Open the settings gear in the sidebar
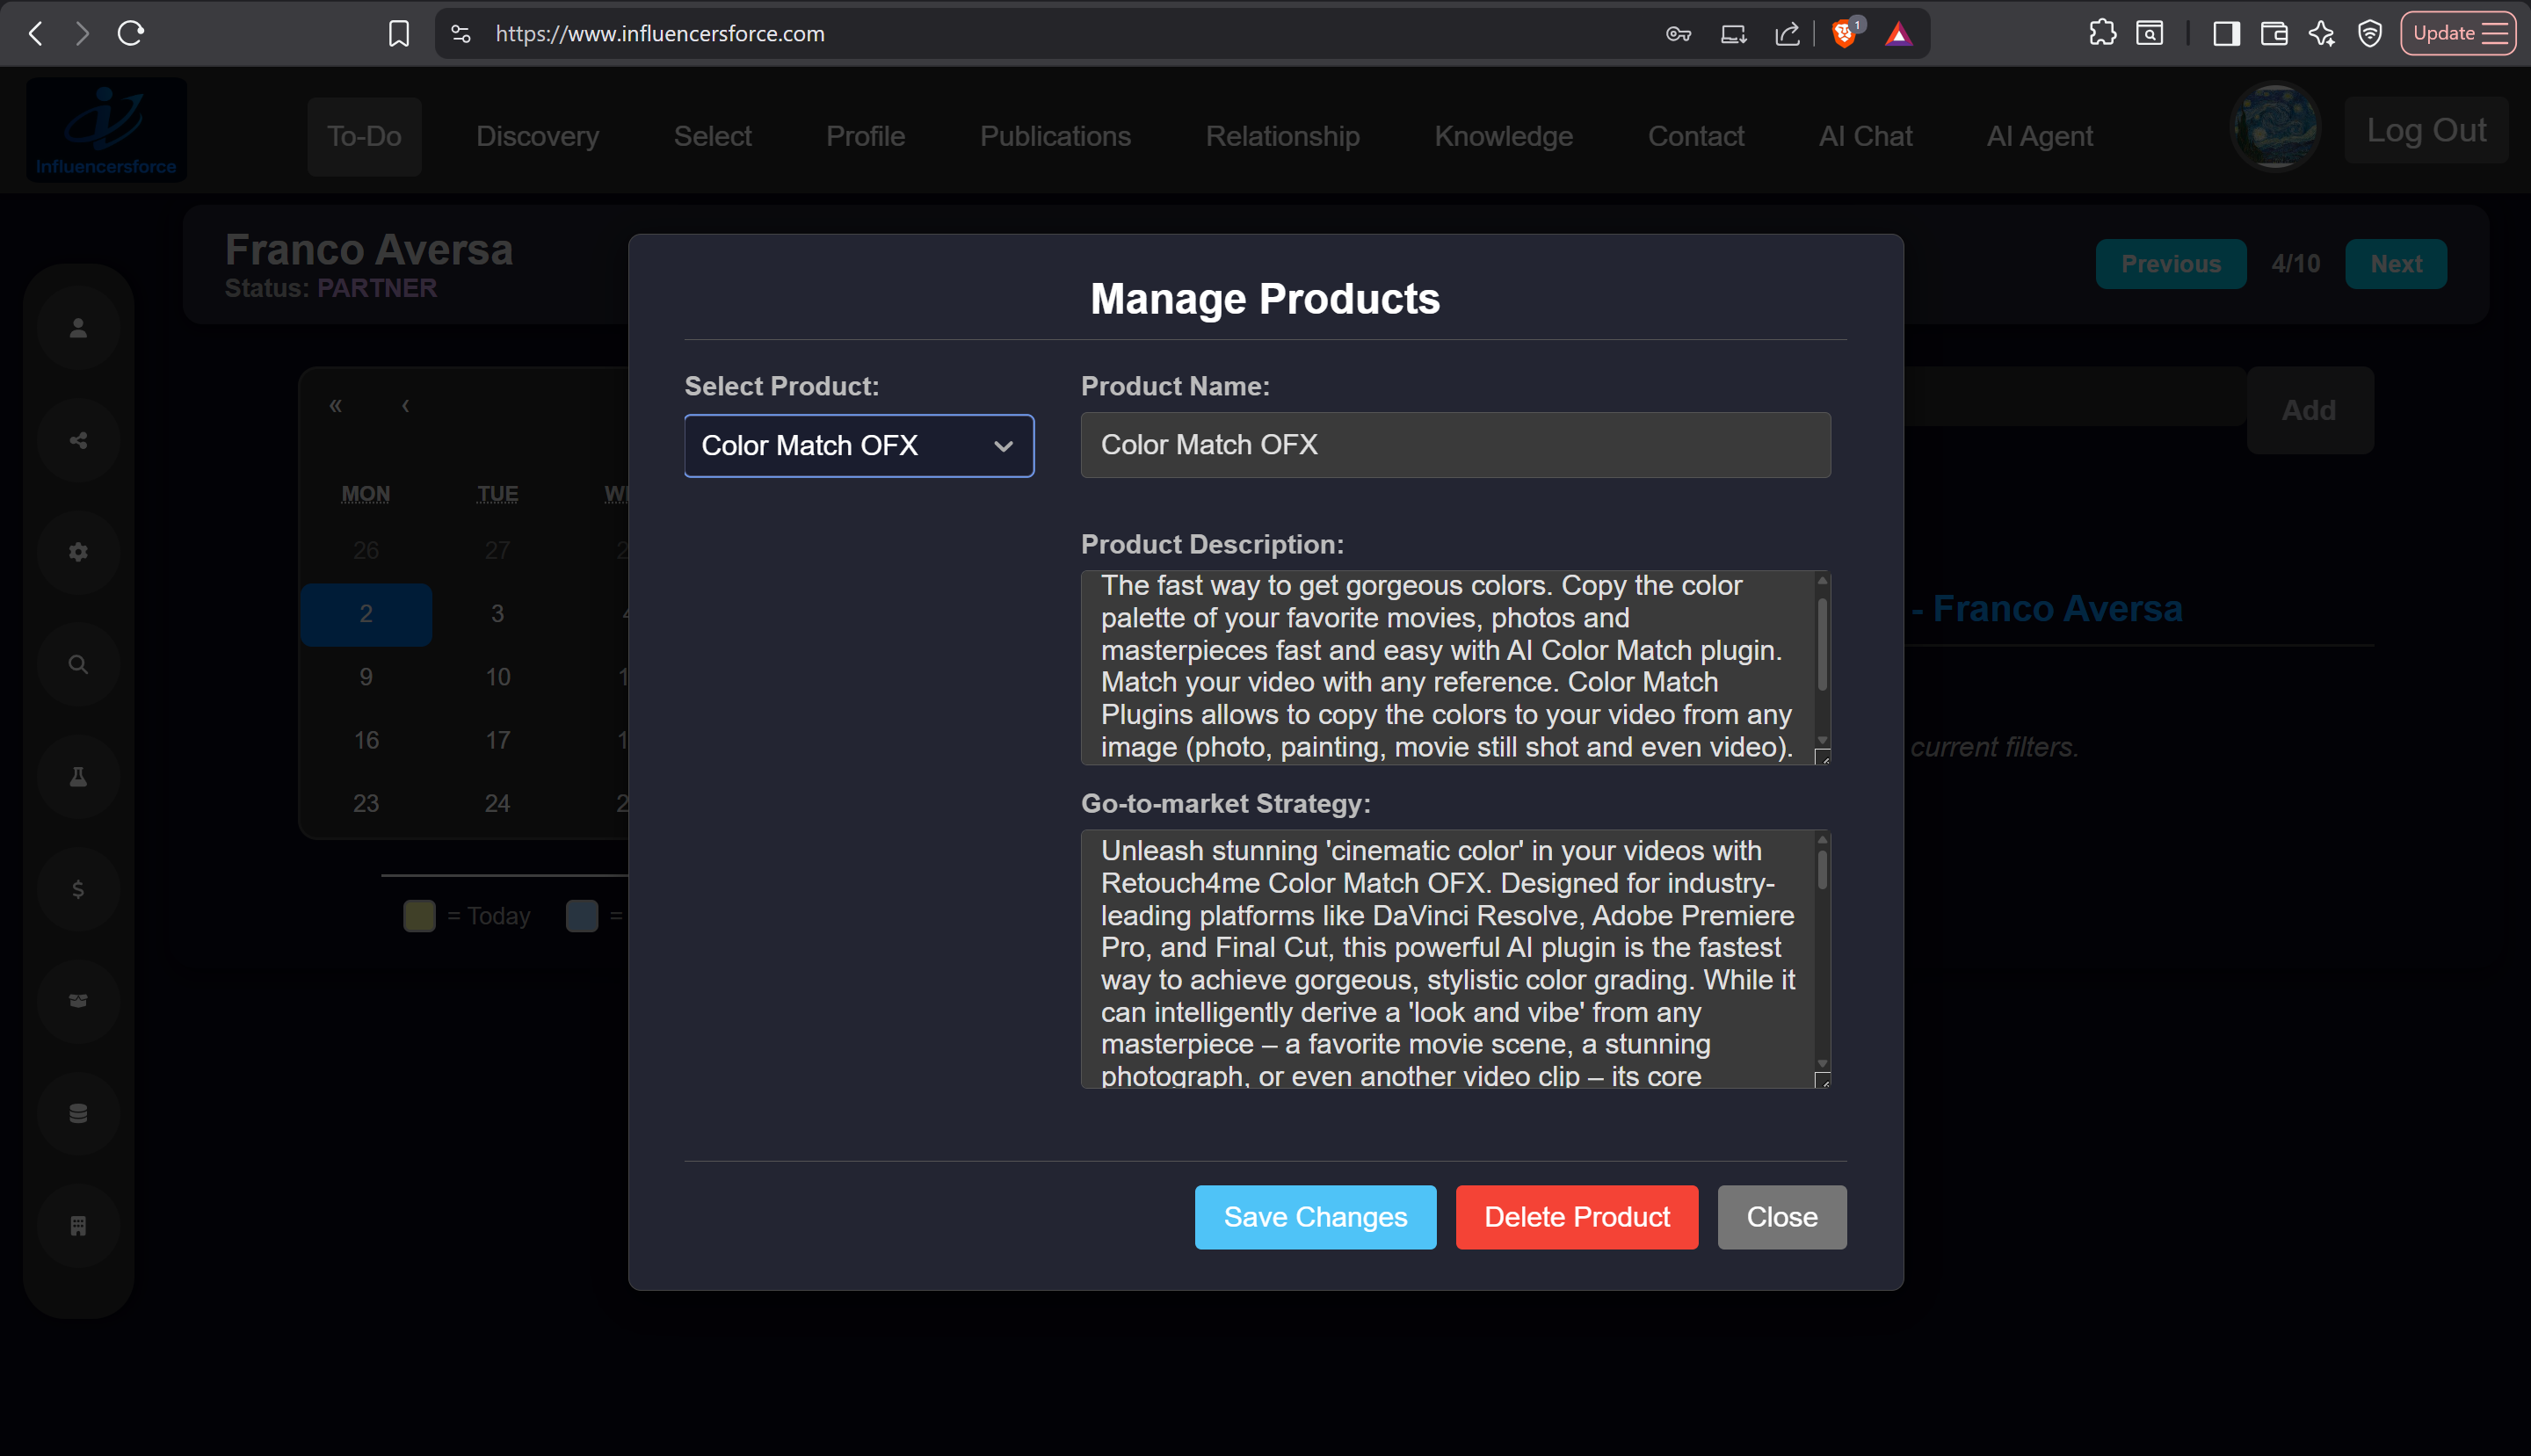The image size is (2531, 1456). (x=78, y=551)
